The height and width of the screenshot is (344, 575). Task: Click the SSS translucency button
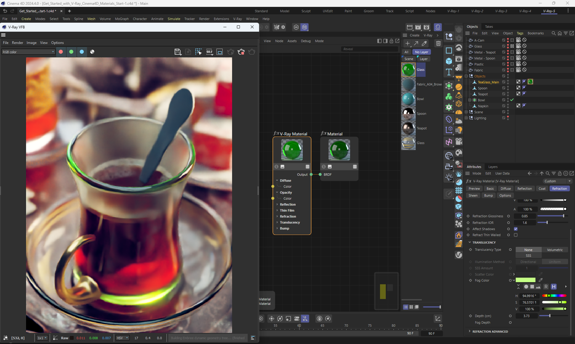click(x=528, y=256)
